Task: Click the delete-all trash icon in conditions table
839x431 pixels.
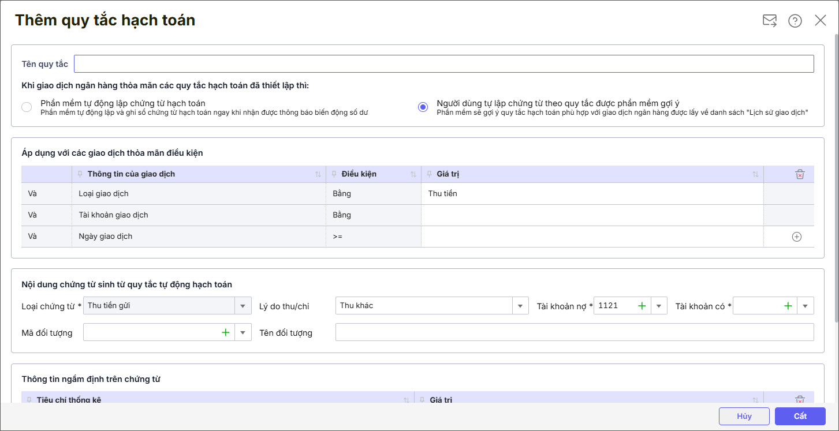Action: 800,174
